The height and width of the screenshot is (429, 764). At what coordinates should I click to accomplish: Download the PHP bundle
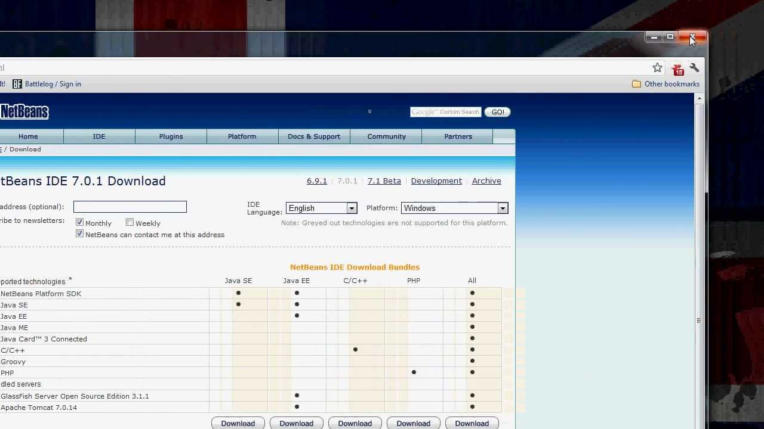click(413, 423)
